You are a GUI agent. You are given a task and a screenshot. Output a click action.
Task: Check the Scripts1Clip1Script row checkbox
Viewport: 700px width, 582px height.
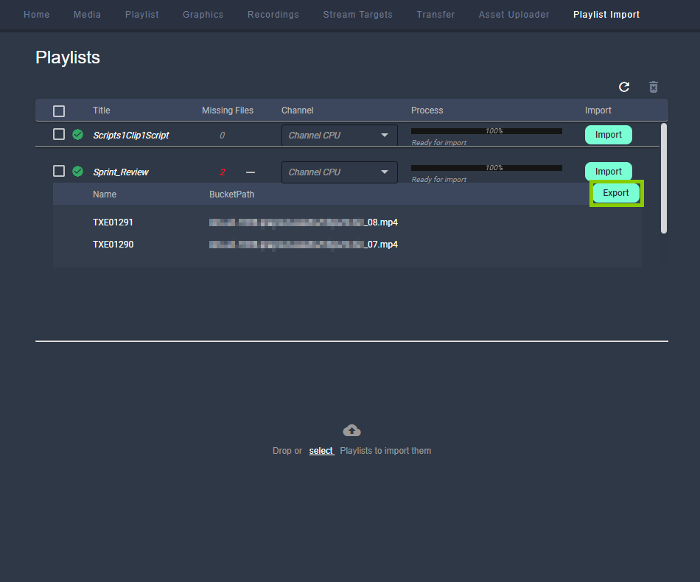point(59,134)
